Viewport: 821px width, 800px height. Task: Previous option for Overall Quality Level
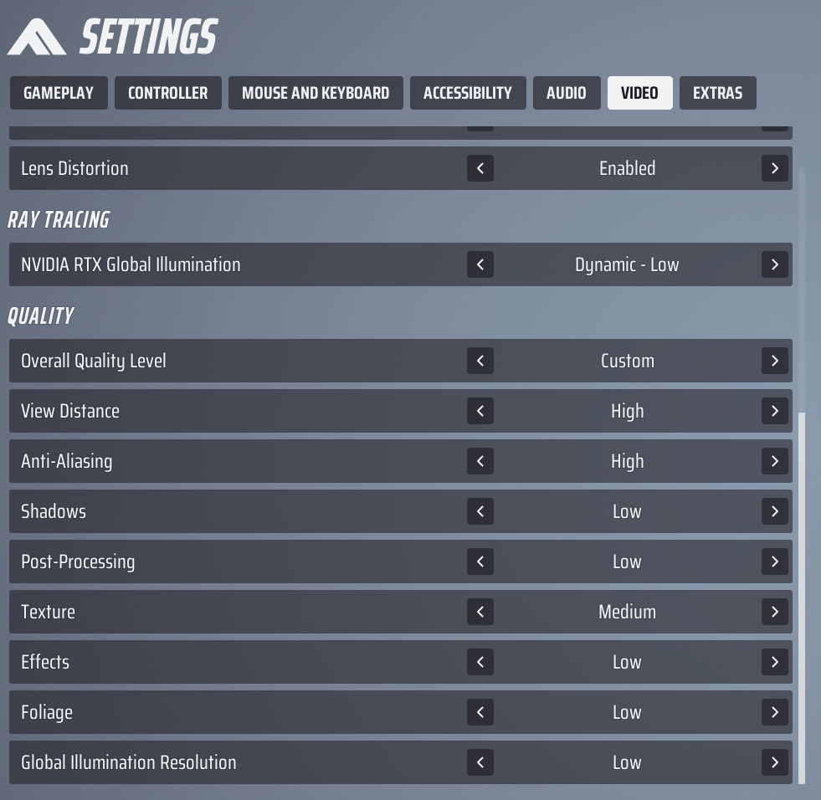click(480, 361)
